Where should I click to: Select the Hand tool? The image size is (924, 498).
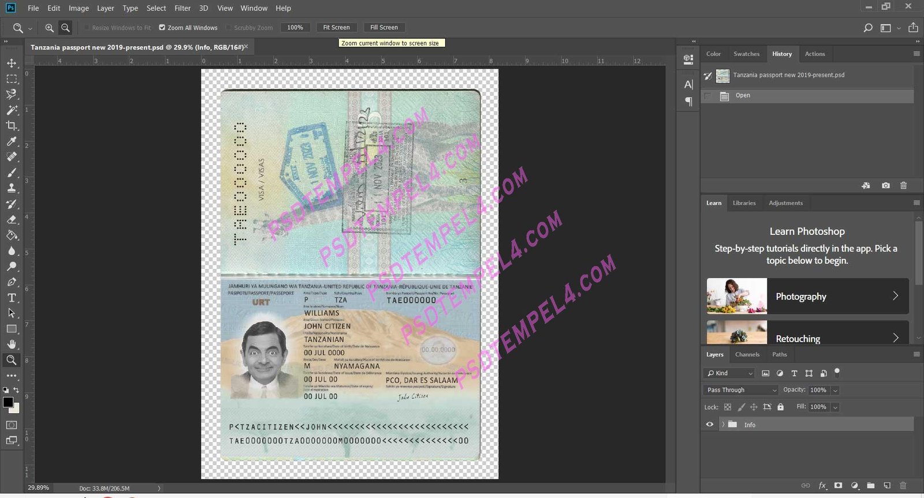click(12, 345)
